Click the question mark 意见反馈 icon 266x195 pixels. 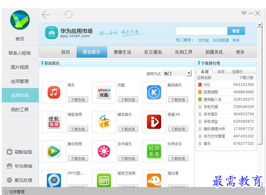(10, 180)
